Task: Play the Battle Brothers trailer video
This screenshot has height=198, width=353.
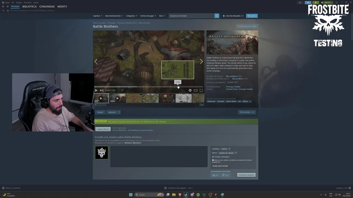Action: tap(96, 90)
